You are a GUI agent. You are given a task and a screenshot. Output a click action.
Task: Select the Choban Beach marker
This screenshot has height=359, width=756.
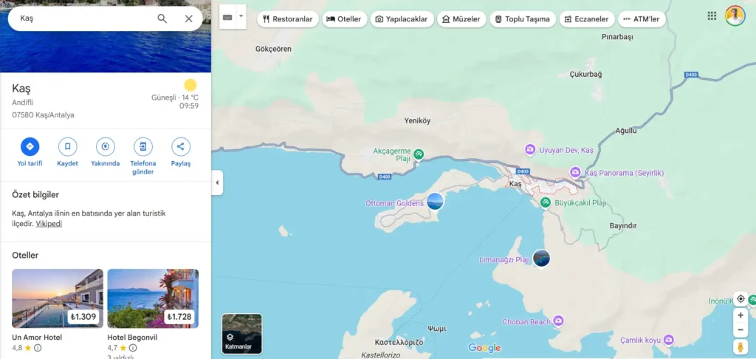(558, 321)
